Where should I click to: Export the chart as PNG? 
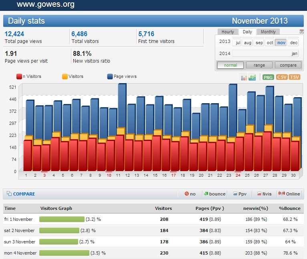coord(268,77)
